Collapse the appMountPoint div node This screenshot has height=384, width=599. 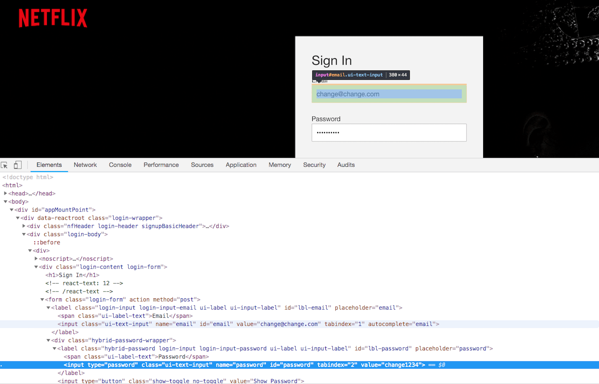coord(12,210)
